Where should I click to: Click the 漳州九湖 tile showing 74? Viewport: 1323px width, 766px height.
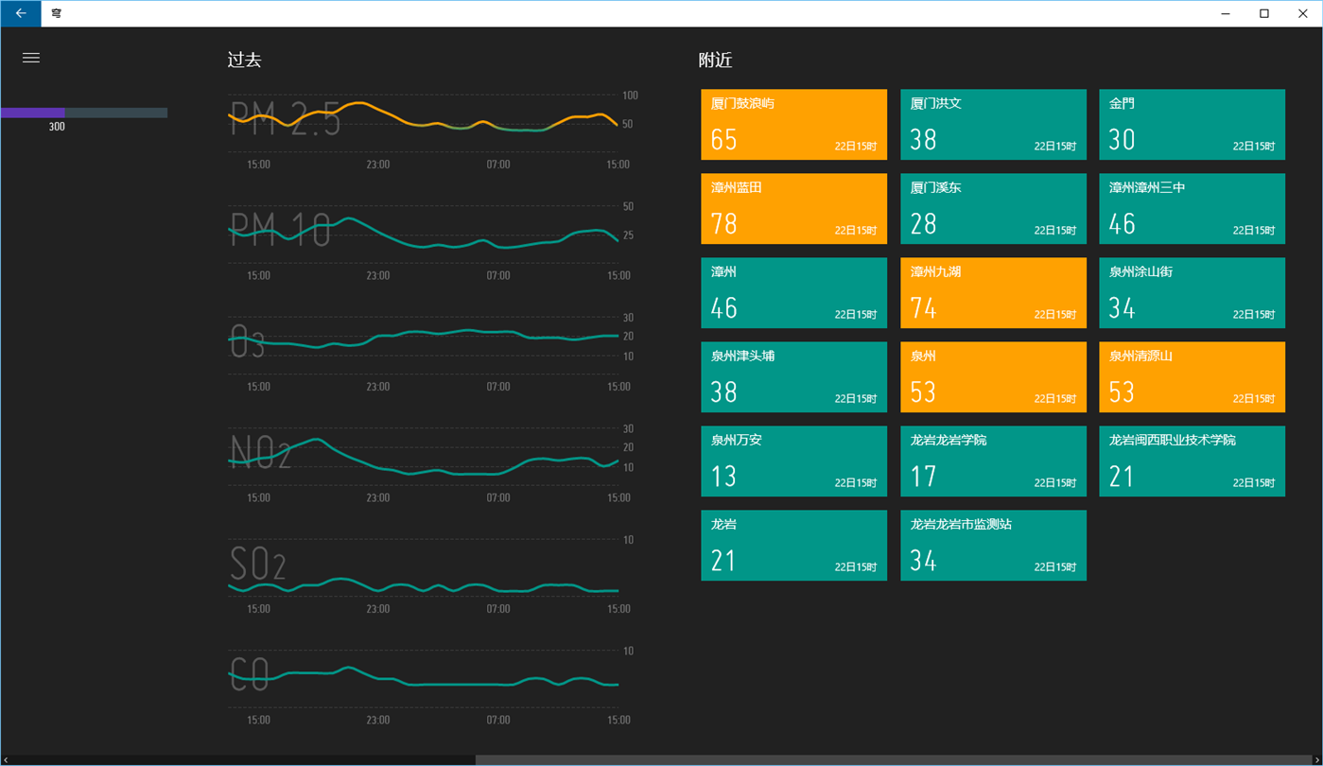tap(993, 293)
